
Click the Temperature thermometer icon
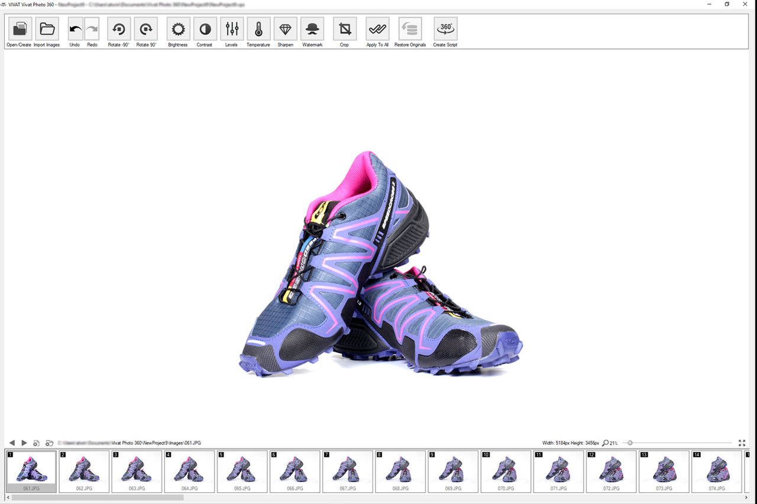coord(258,29)
